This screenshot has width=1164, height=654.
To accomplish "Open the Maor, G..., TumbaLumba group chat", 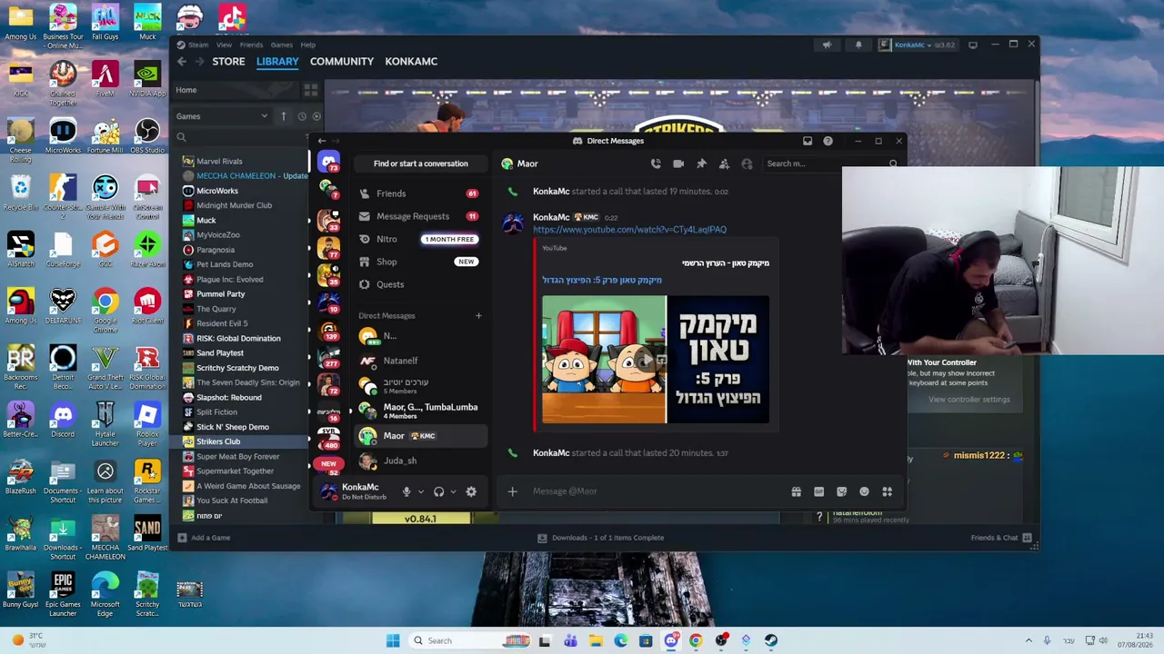I will click(x=420, y=411).
